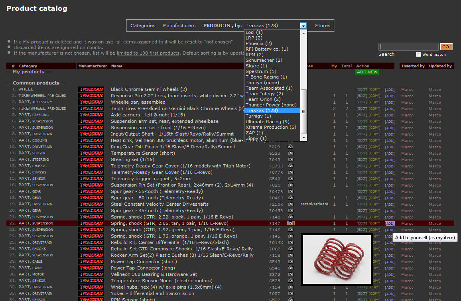Click Traxxas logo in Black Chrome Gemini Wheels row
This screenshot has width=461, height=301.
pyautogui.click(x=91, y=89)
